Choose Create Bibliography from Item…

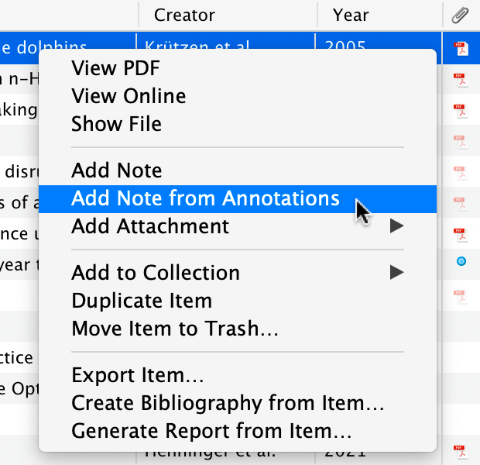[x=228, y=404]
